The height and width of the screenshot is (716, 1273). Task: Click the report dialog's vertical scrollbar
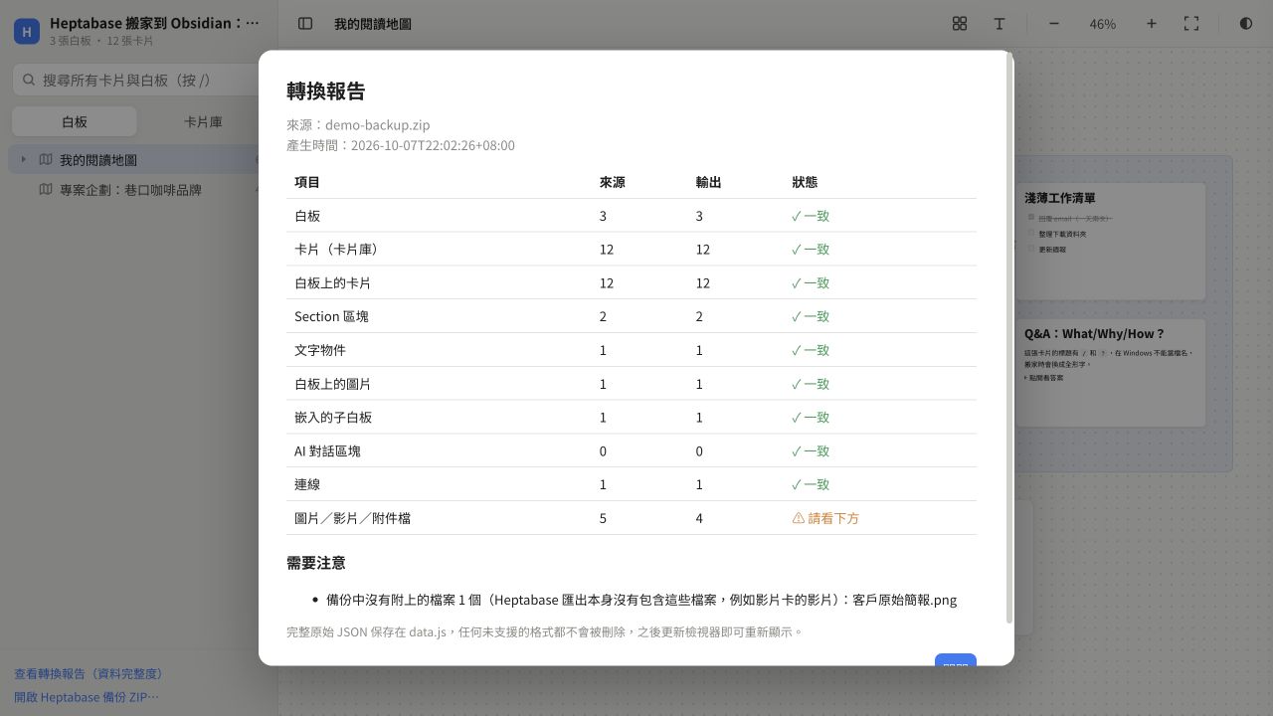1009,338
